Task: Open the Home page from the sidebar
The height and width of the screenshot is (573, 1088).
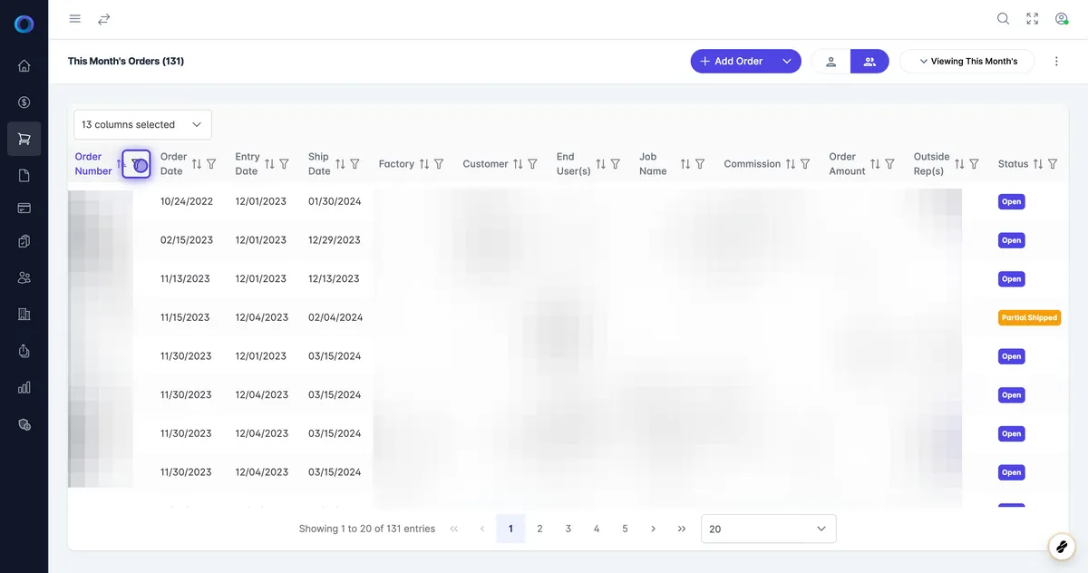Action: tap(24, 65)
